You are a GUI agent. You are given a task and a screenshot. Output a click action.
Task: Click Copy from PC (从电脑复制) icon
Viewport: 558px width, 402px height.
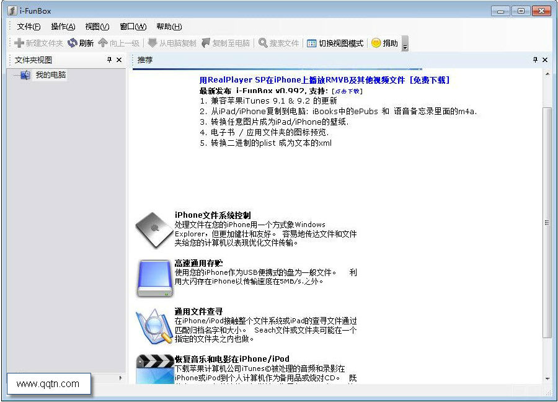152,43
